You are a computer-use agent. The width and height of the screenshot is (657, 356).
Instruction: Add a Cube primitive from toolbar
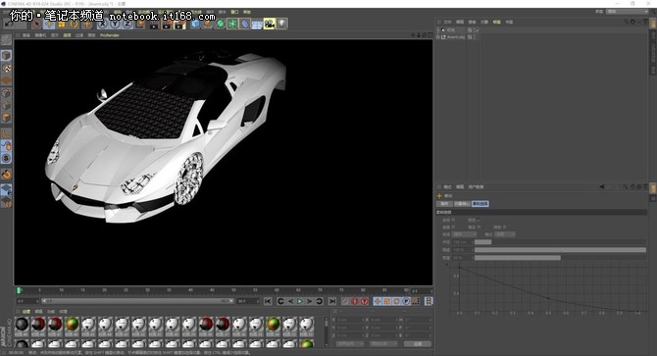point(195,25)
